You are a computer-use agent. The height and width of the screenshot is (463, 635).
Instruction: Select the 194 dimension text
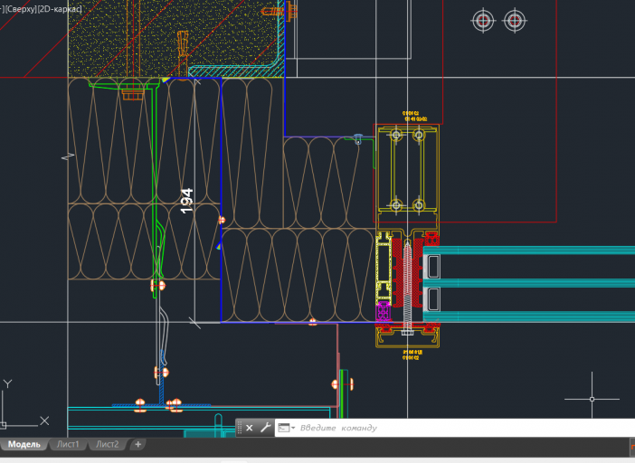click(x=186, y=201)
